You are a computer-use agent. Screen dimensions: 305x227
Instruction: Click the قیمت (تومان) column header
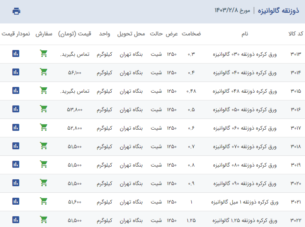pos(75,34)
